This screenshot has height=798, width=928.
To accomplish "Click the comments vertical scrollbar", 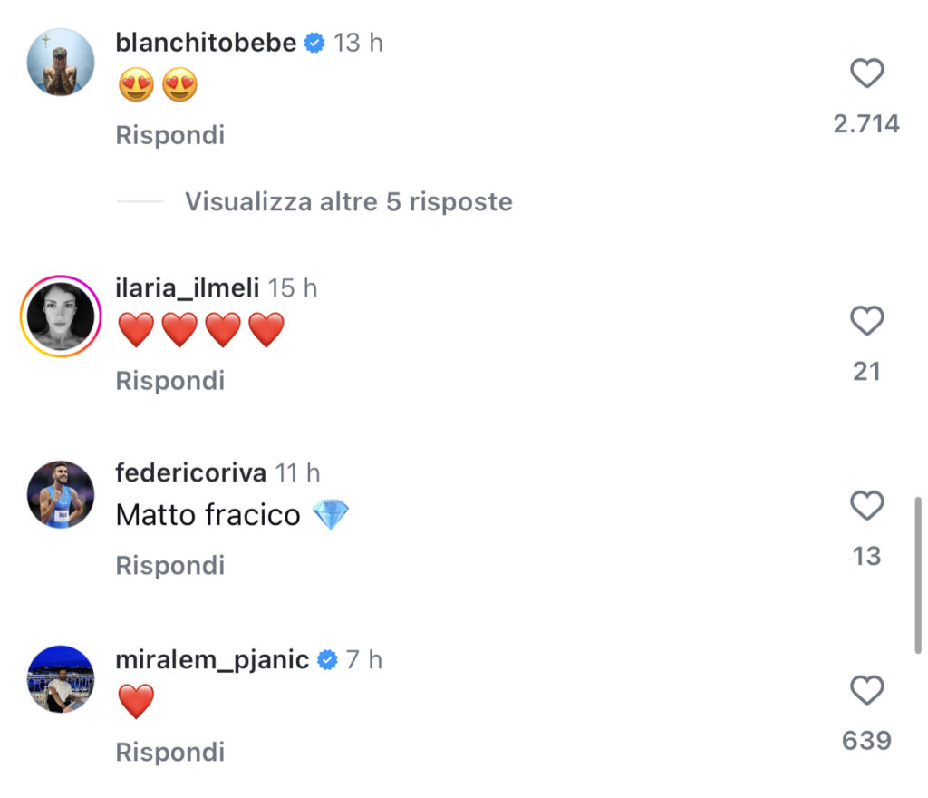I will 918,576.
